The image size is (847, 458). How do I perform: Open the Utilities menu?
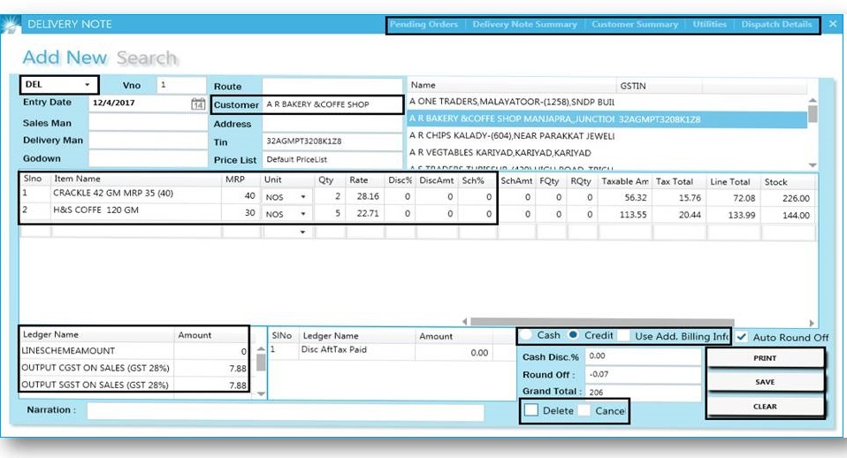click(710, 24)
